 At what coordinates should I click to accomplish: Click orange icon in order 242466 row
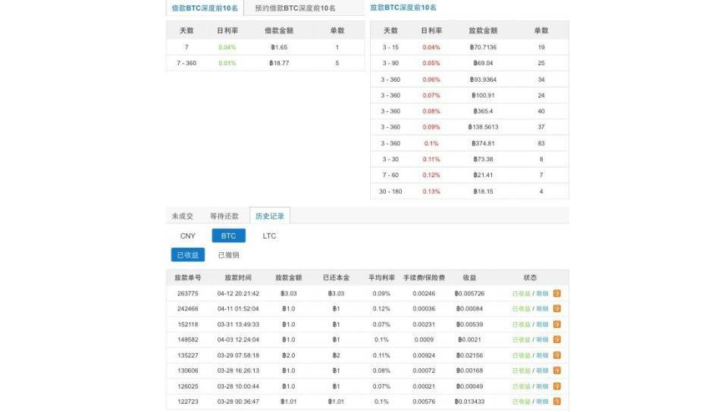point(556,308)
